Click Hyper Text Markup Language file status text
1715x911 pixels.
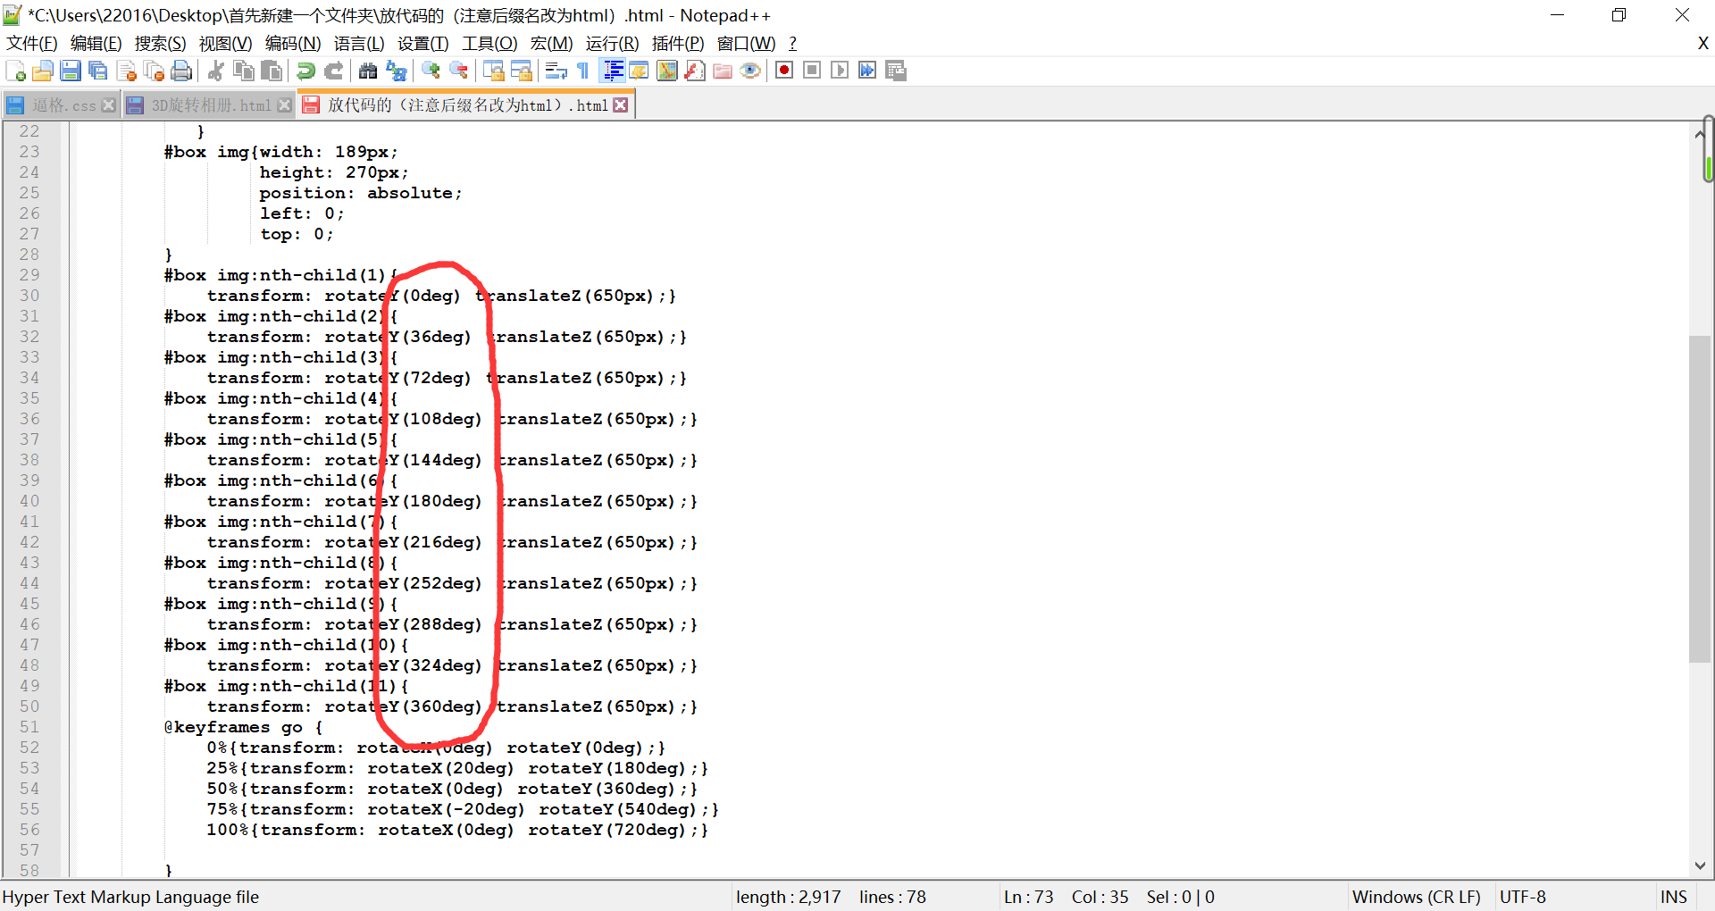(x=130, y=897)
